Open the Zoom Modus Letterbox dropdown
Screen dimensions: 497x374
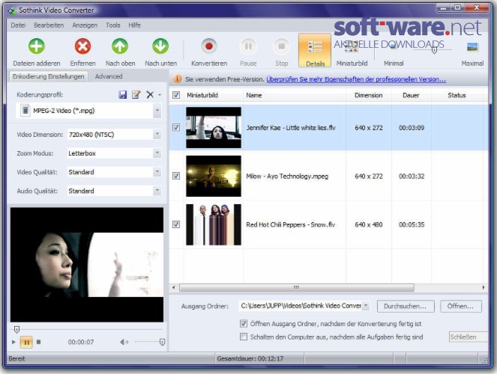point(157,153)
